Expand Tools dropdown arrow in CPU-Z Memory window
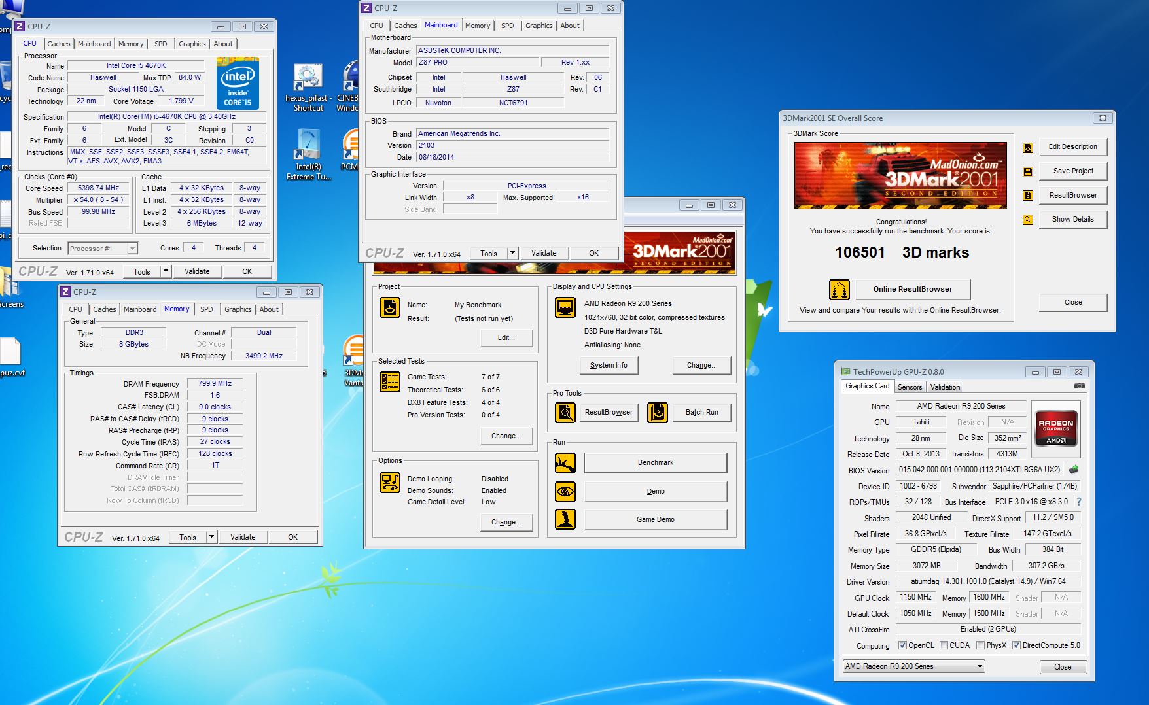 tap(212, 537)
